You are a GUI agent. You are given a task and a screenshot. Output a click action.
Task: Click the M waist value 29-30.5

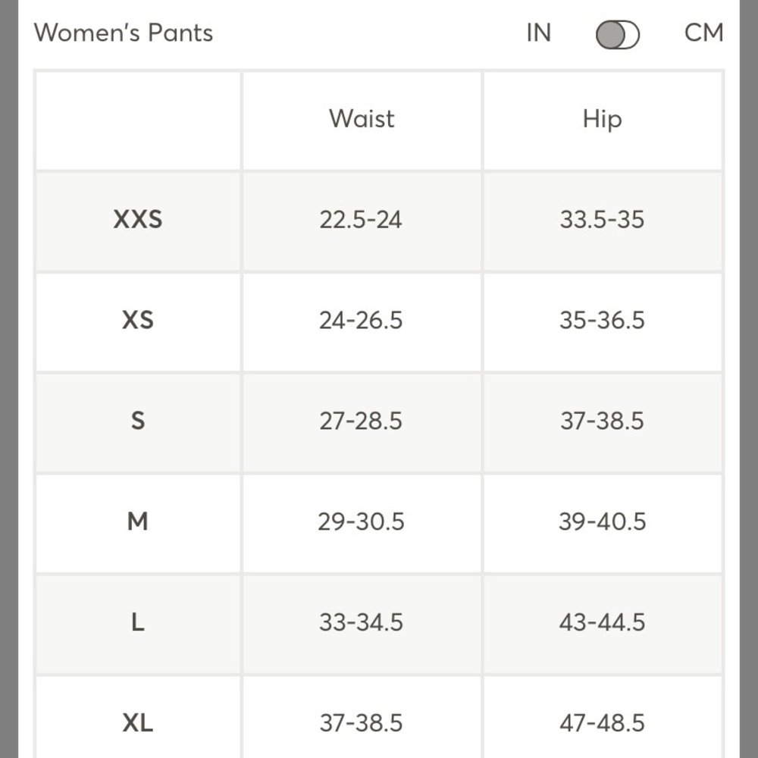pyautogui.click(x=361, y=522)
